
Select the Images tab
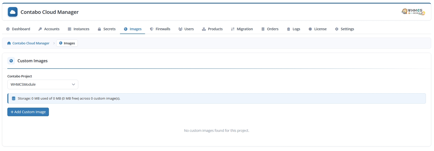pos(133,29)
